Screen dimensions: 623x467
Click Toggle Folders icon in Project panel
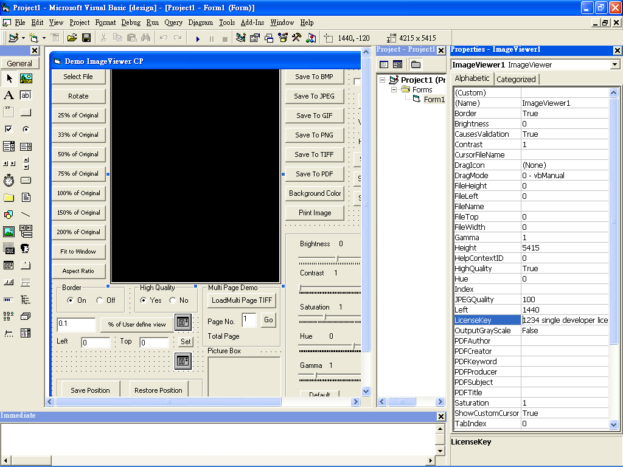416,64
